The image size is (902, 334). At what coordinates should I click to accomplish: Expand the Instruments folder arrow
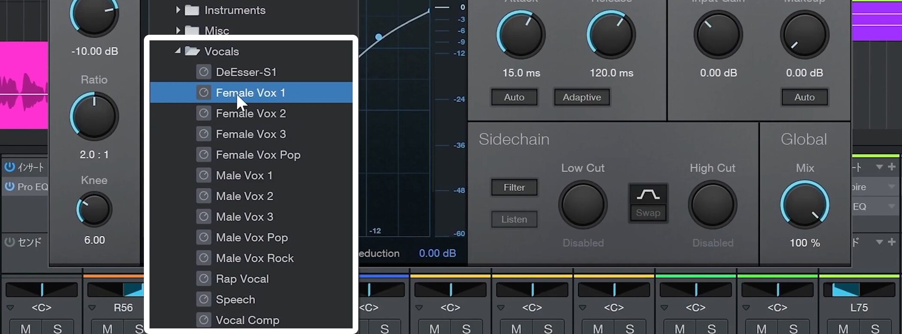coord(178,10)
